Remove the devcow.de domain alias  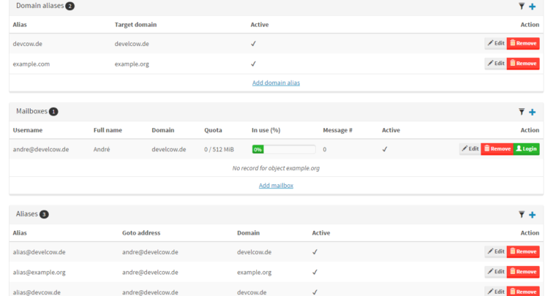tap(523, 43)
